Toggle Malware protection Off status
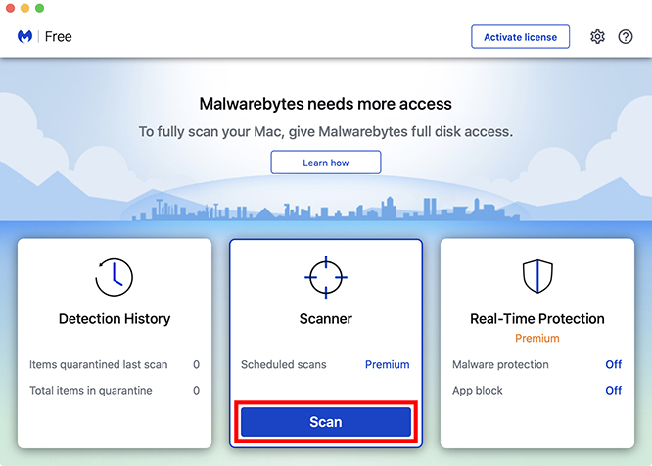The width and height of the screenshot is (652, 466). (613, 364)
